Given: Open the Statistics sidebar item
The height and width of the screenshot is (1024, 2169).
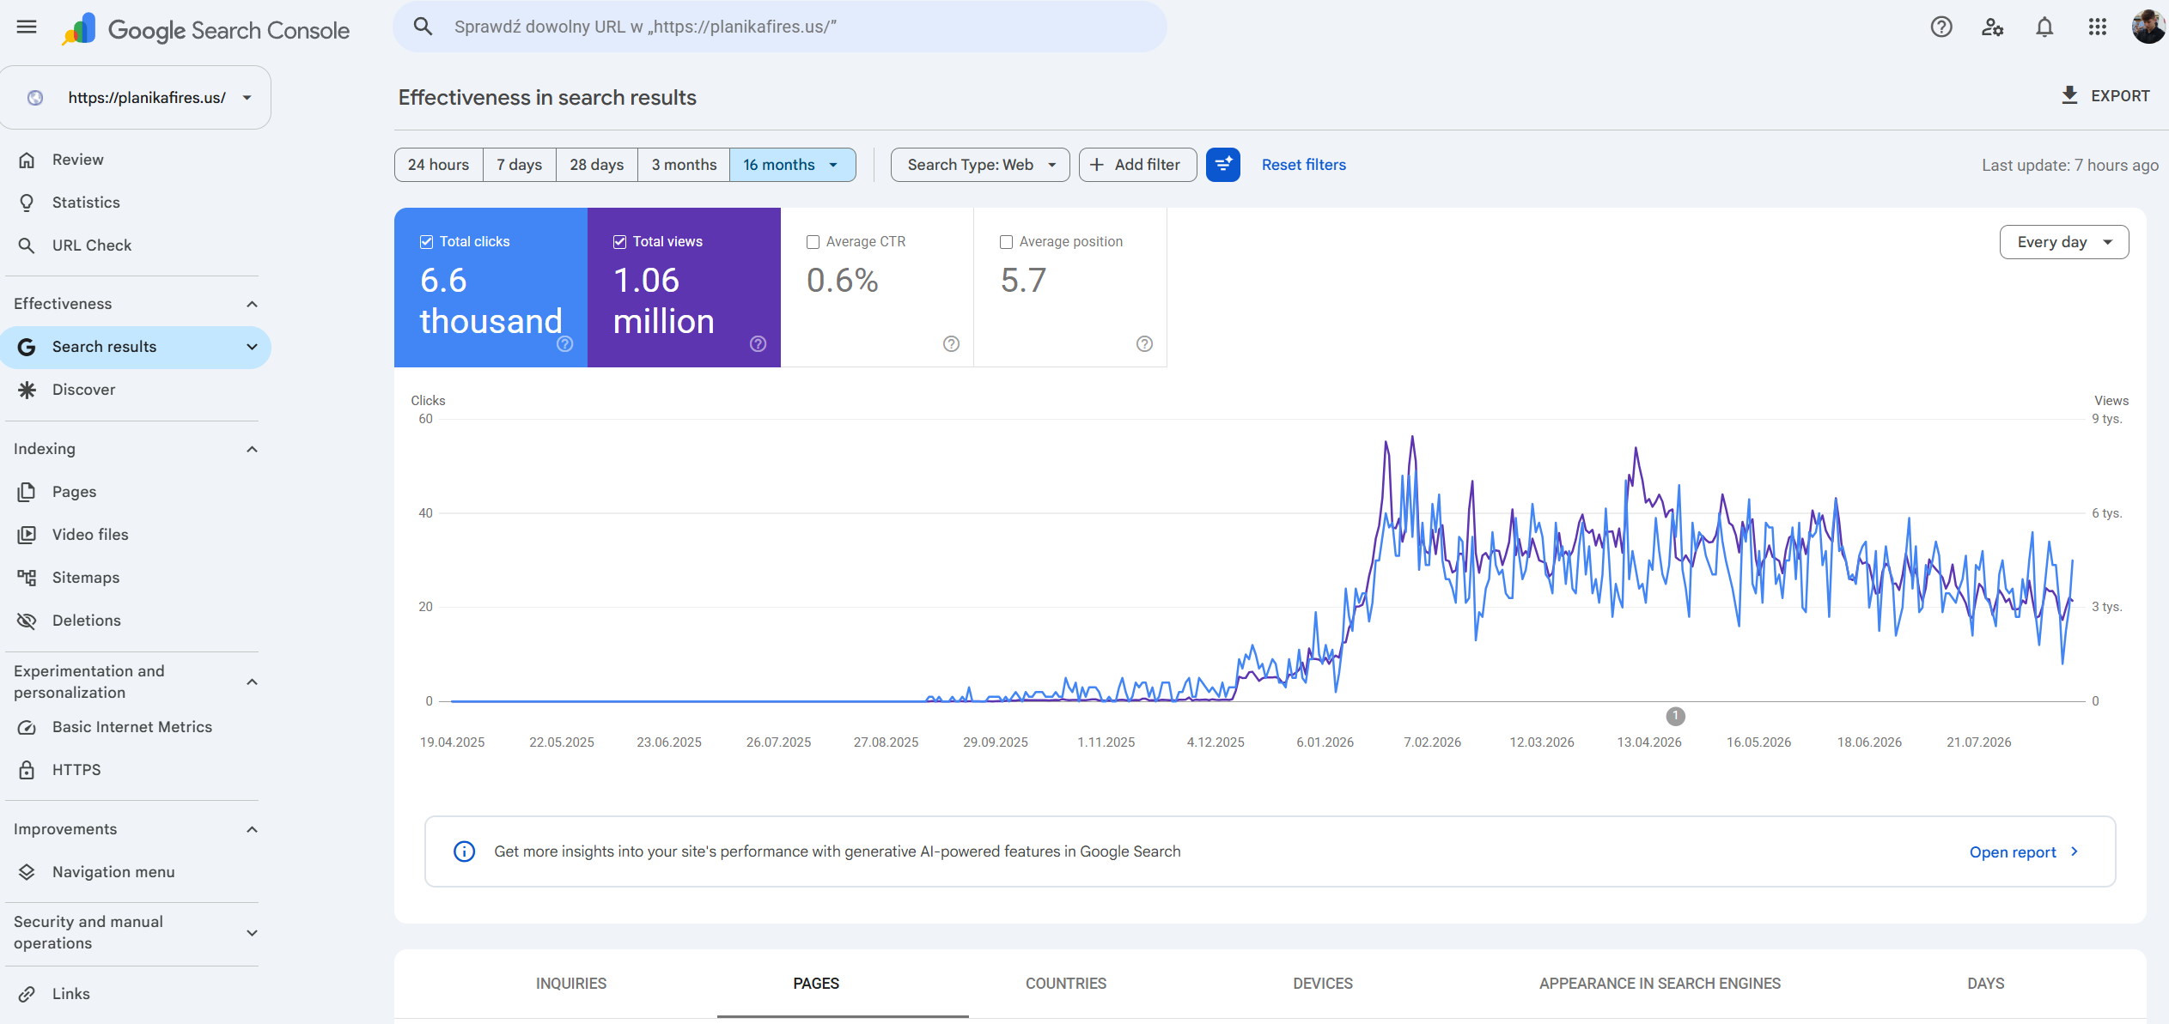Looking at the screenshot, I should pyautogui.click(x=136, y=203).
